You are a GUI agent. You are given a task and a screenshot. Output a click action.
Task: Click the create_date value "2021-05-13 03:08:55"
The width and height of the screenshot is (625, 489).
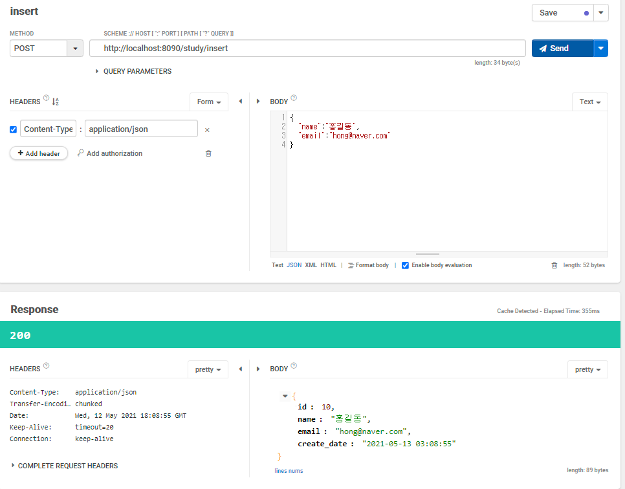[x=409, y=444]
